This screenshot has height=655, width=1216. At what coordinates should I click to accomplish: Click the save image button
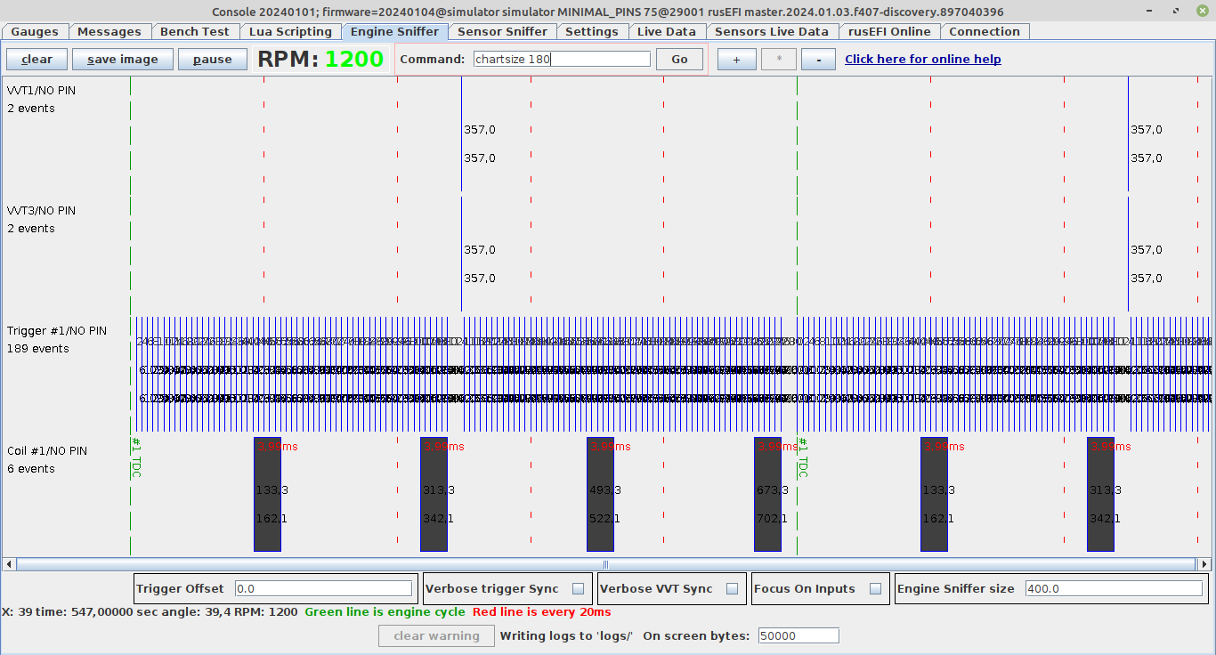122,60
